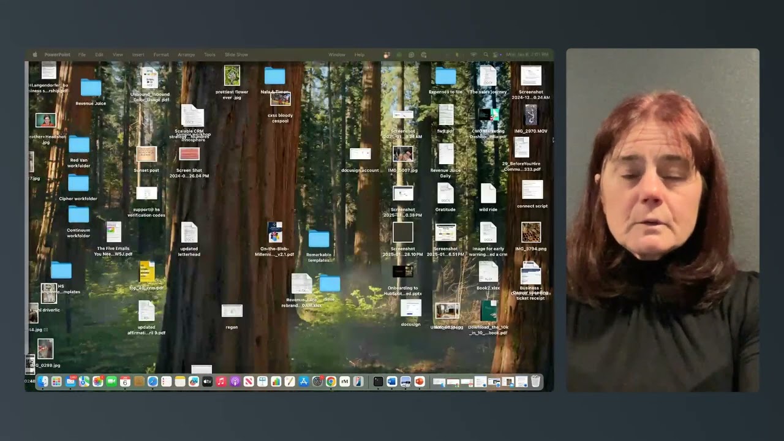
Task: Open the App Store from Dock
Action: tap(303, 382)
